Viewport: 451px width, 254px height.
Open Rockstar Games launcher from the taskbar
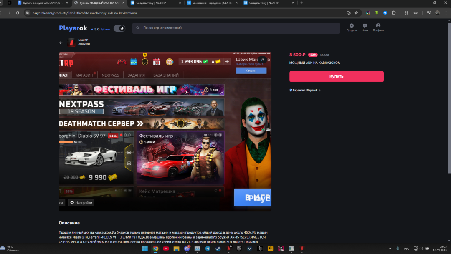pos(270,249)
